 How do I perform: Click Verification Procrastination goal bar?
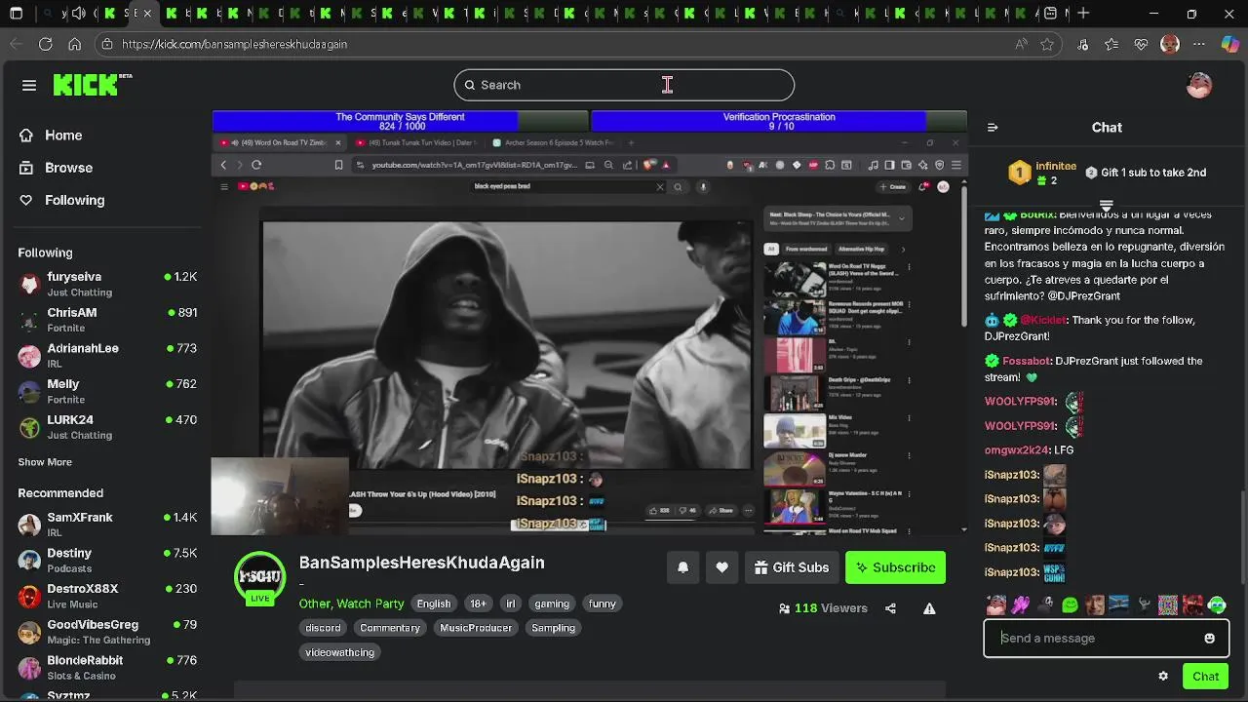(779, 121)
